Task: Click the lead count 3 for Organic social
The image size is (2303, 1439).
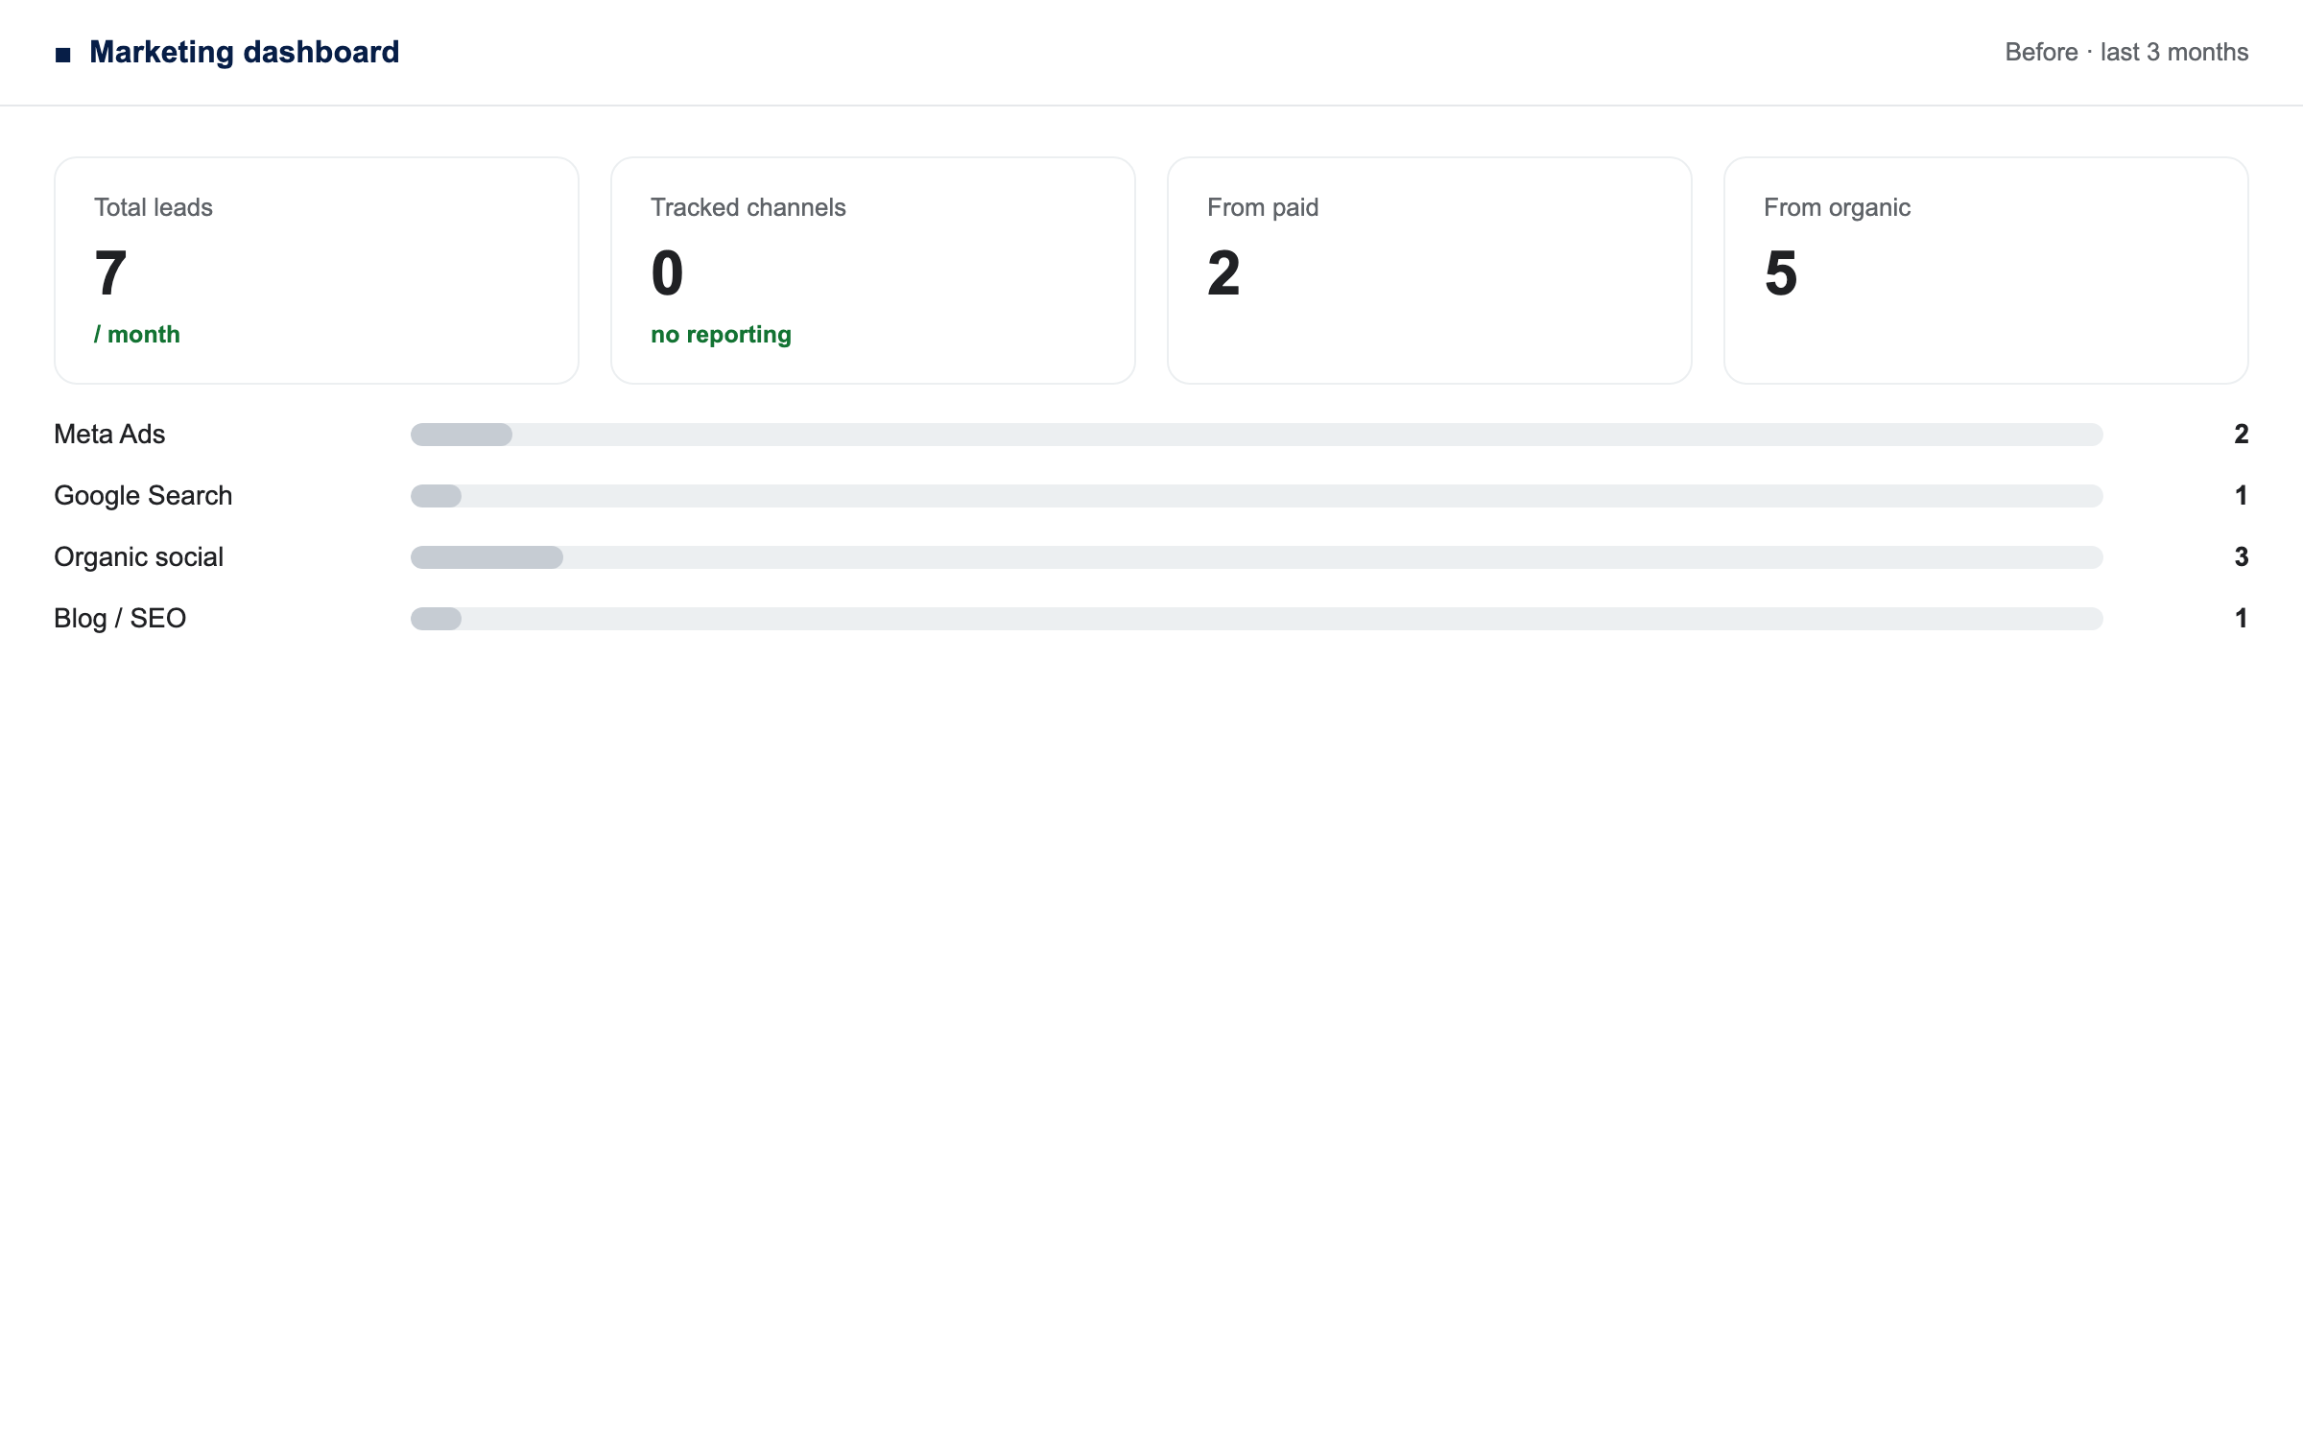Action: [x=2242, y=556]
